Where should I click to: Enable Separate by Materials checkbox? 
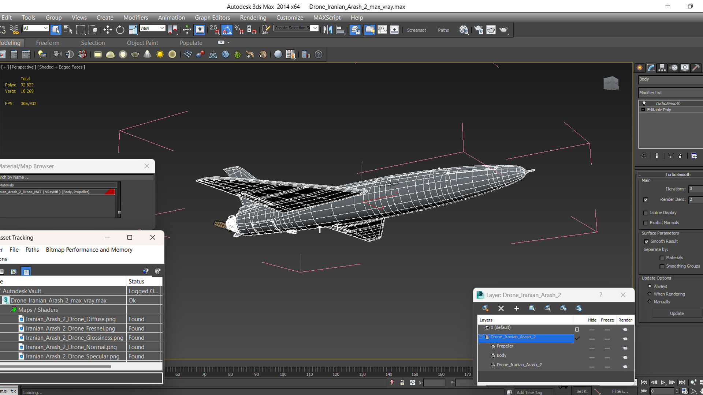[662, 258]
